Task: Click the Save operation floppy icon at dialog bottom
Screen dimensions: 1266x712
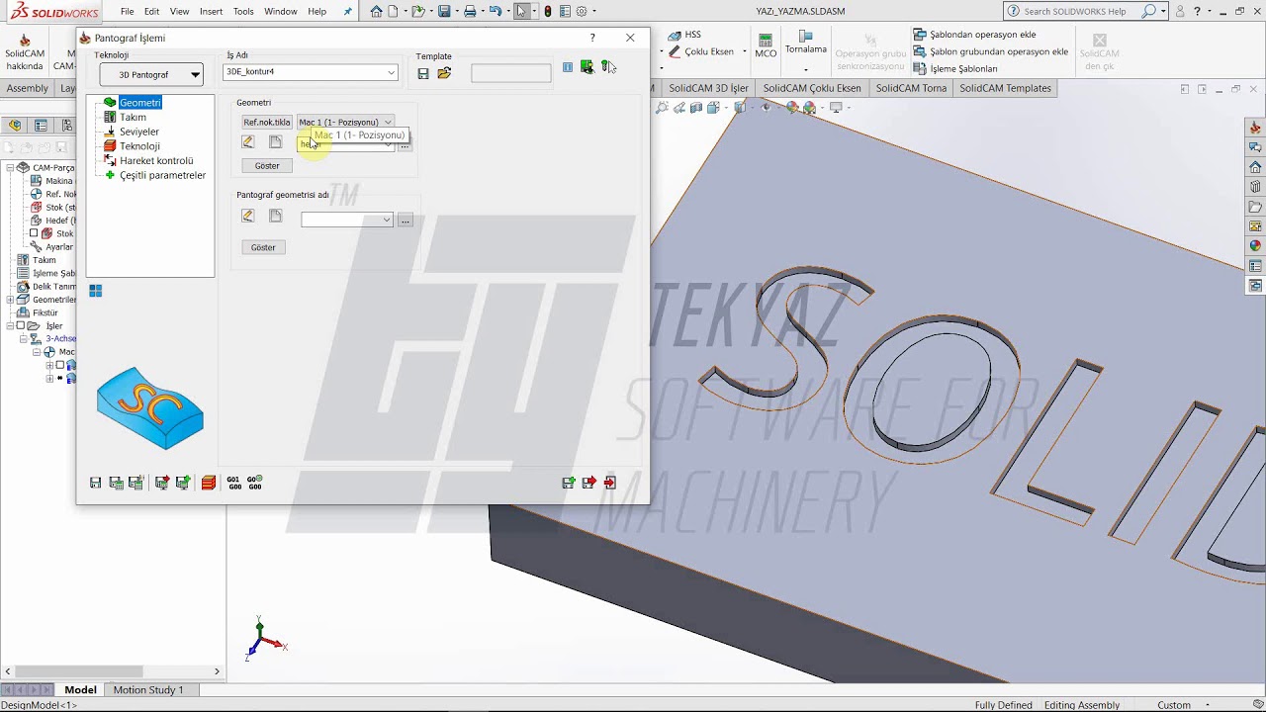Action: 96,483
